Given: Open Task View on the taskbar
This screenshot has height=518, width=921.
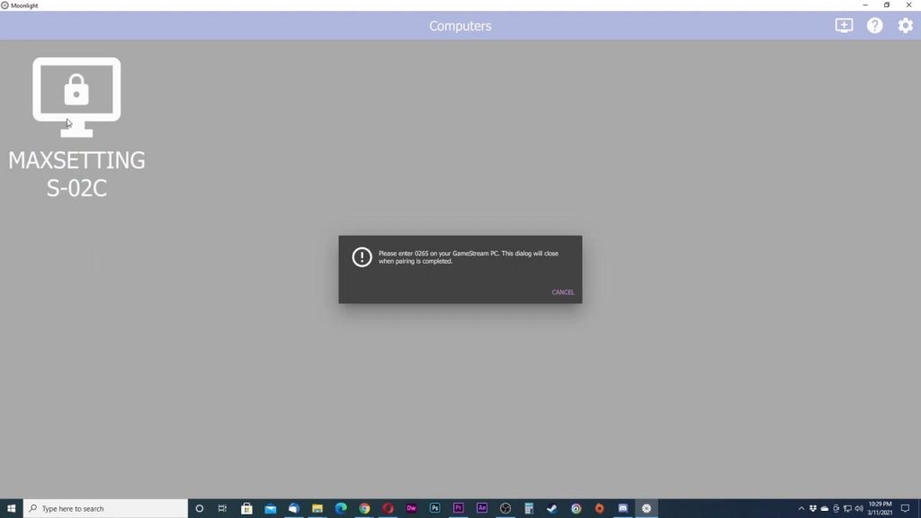Looking at the screenshot, I should pos(222,508).
